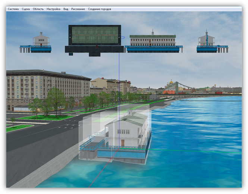Image resolution: width=248 pixels, height=194 pixels.
Task: Open the Область menu
Action: [38, 9]
